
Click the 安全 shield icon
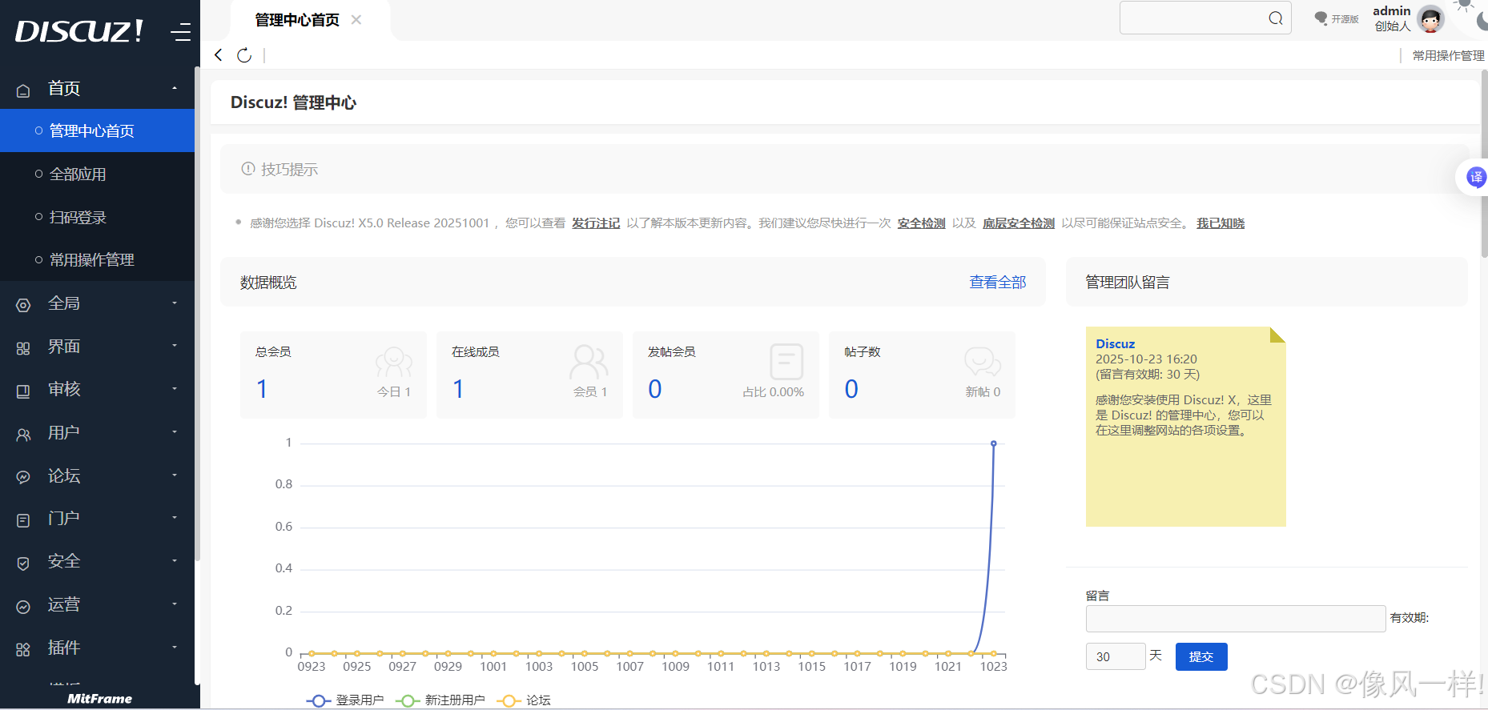(x=23, y=564)
